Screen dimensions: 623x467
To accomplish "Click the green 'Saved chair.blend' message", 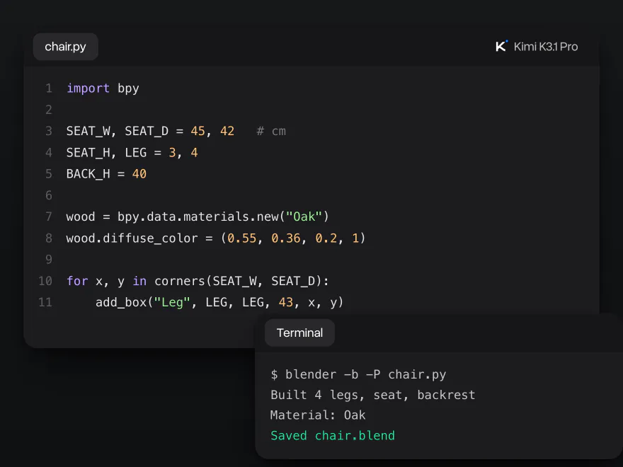I will tap(333, 436).
